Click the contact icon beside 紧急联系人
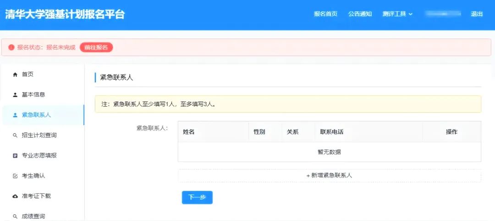The height and width of the screenshot is (221, 495). point(15,115)
